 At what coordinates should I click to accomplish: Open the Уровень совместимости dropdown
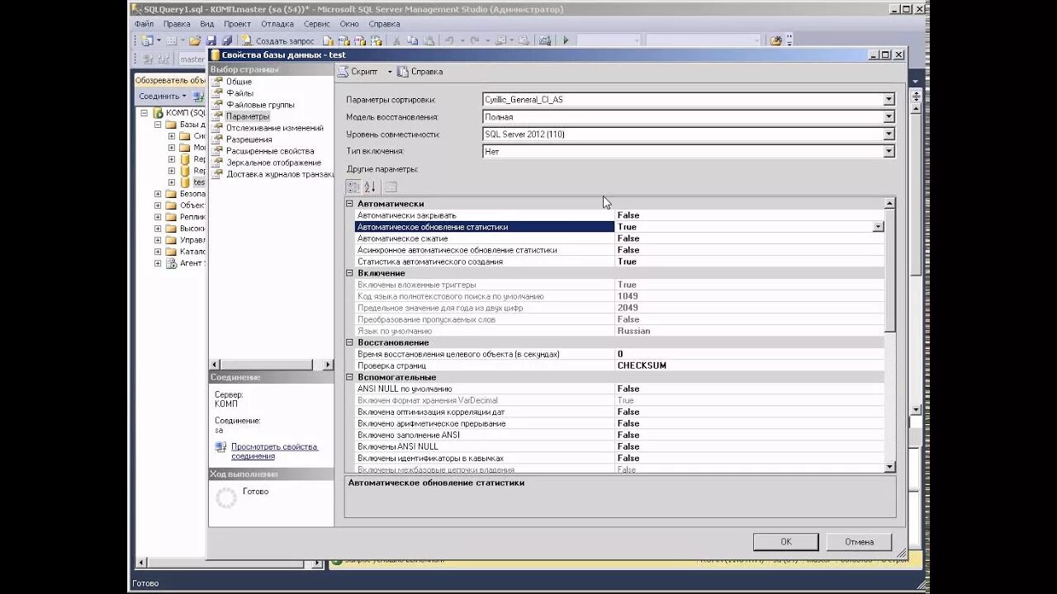point(889,134)
